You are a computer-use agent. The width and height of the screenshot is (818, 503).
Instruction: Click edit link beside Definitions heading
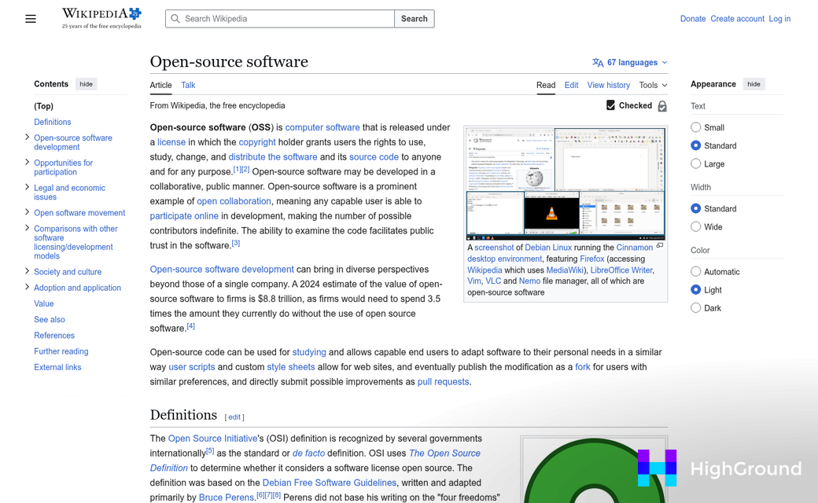(234, 417)
